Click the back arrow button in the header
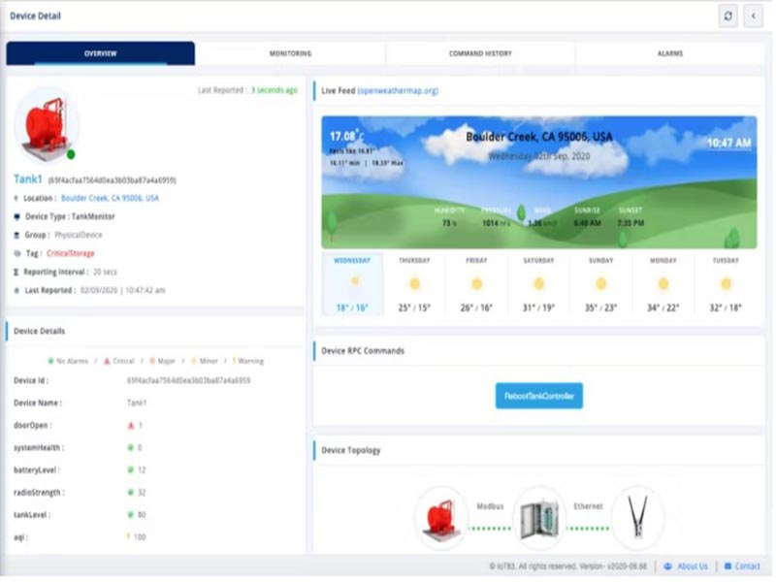The width and height of the screenshot is (776, 582). click(x=753, y=16)
